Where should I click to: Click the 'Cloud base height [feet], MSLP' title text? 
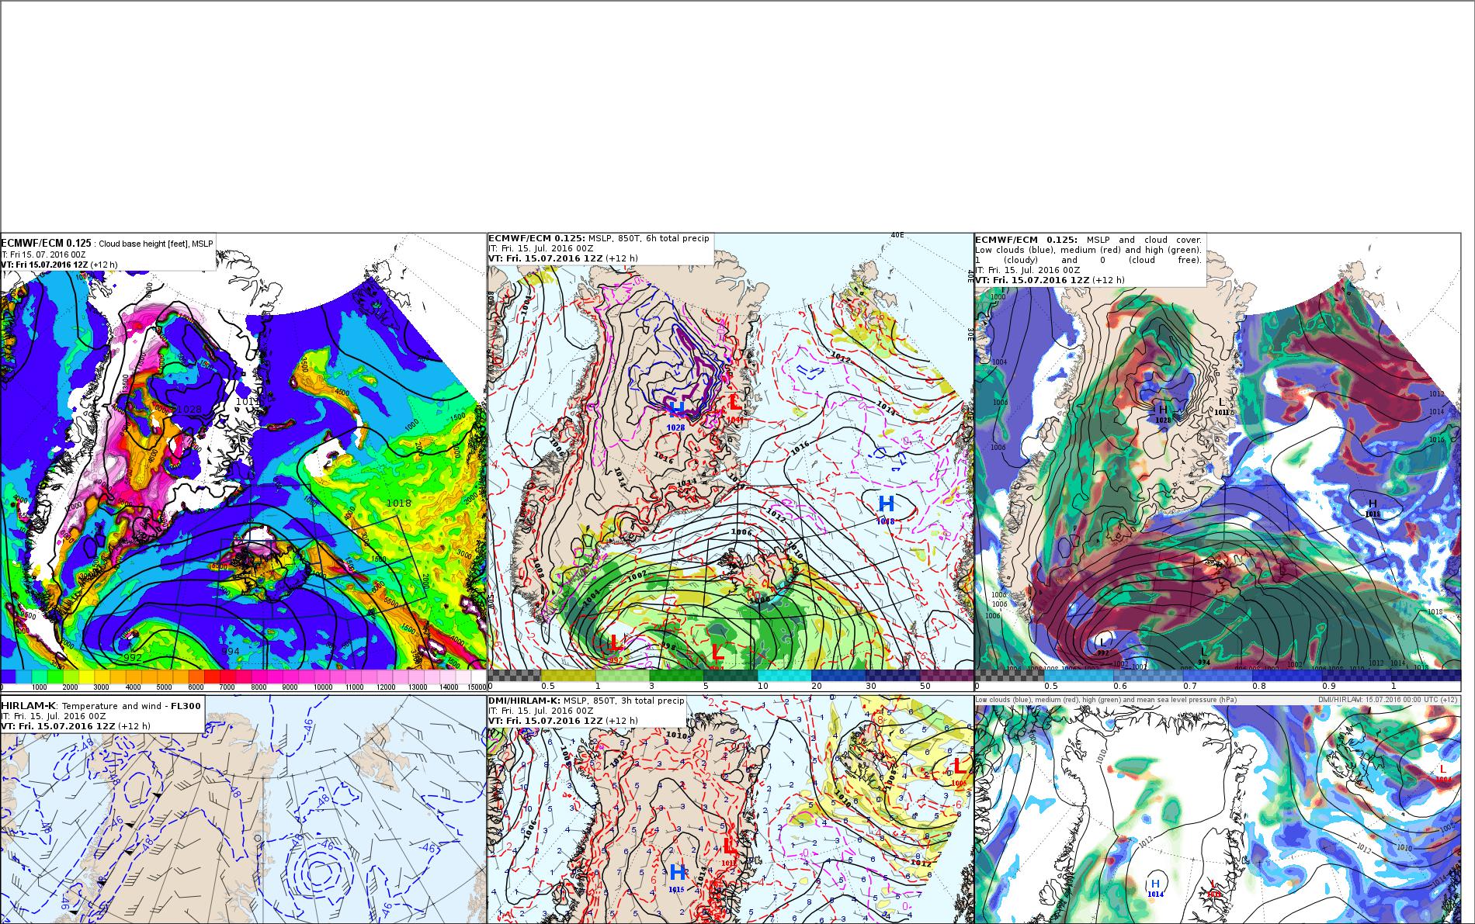[x=154, y=243]
